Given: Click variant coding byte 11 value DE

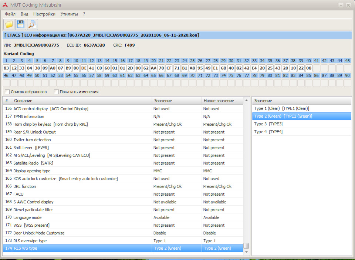Looking at the screenshot, I should tap(84, 68).
